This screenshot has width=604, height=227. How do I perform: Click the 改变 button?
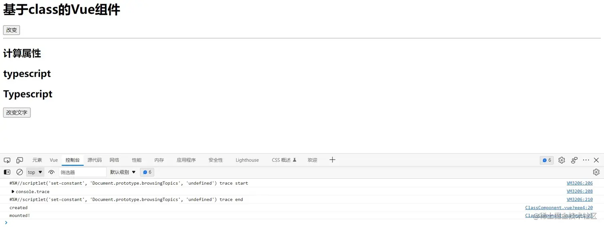point(12,30)
